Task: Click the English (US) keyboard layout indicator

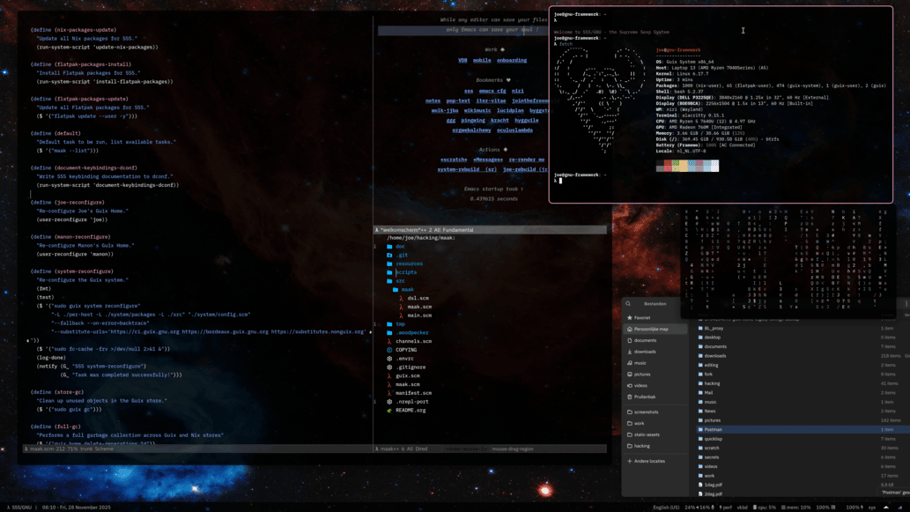Action: coord(665,508)
